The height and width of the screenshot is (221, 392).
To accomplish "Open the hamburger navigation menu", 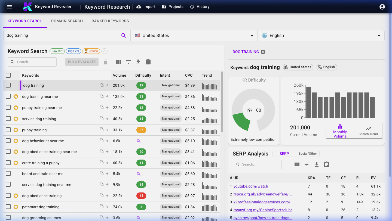I will coord(10,7).
